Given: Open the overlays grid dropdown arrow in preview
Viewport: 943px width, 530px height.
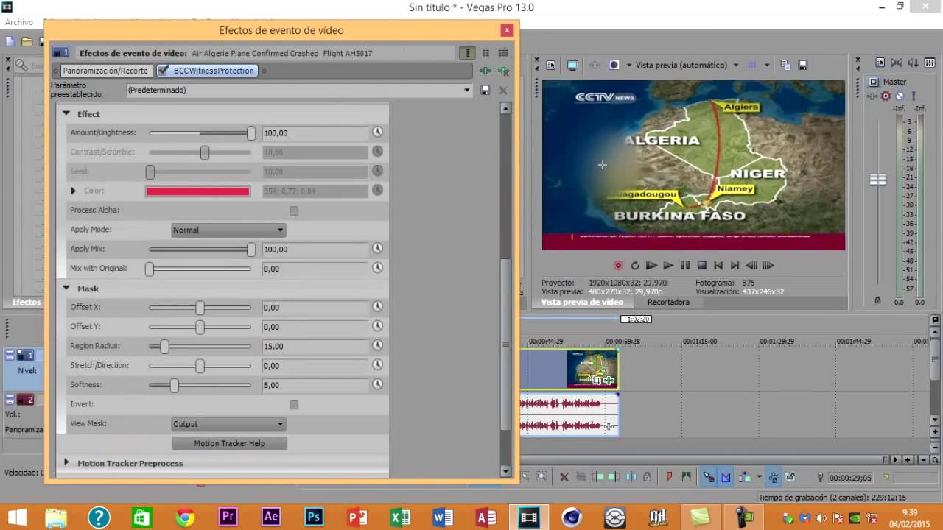Looking at the screenshot, I should pos(767,65).
